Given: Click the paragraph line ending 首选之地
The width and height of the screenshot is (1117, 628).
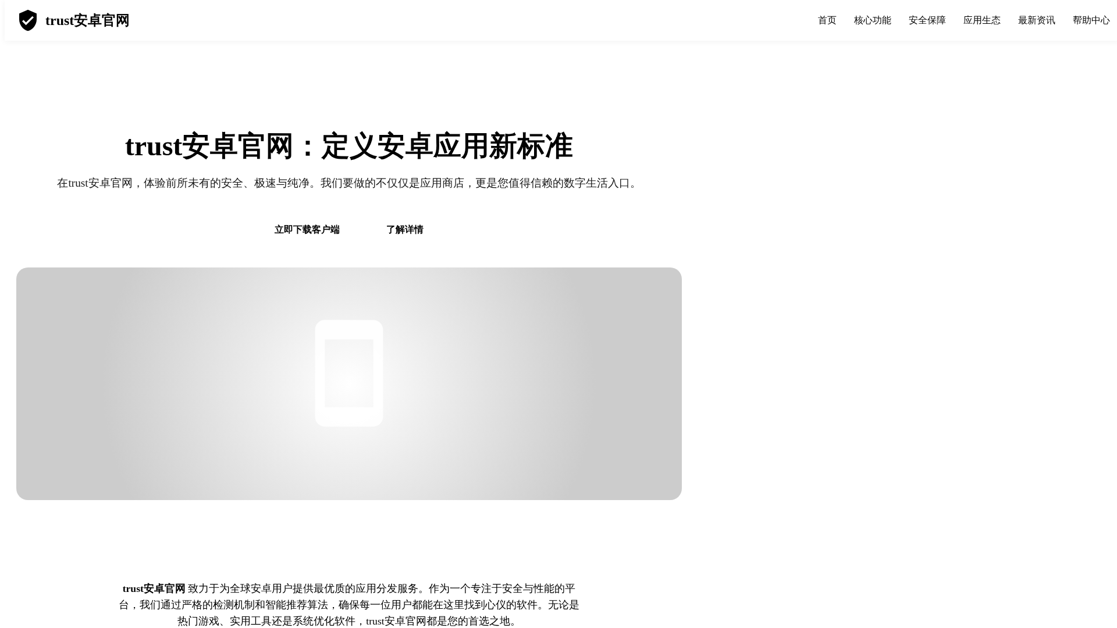Looking at the screenshot, I should tap(349, 621).
